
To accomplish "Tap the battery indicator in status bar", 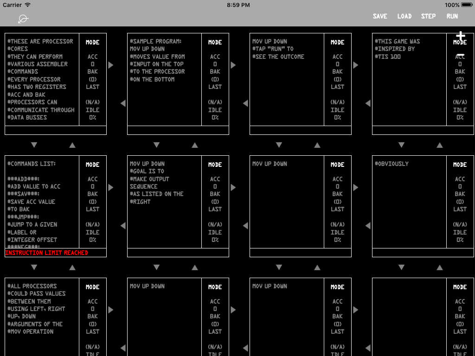I will [467, 5].
